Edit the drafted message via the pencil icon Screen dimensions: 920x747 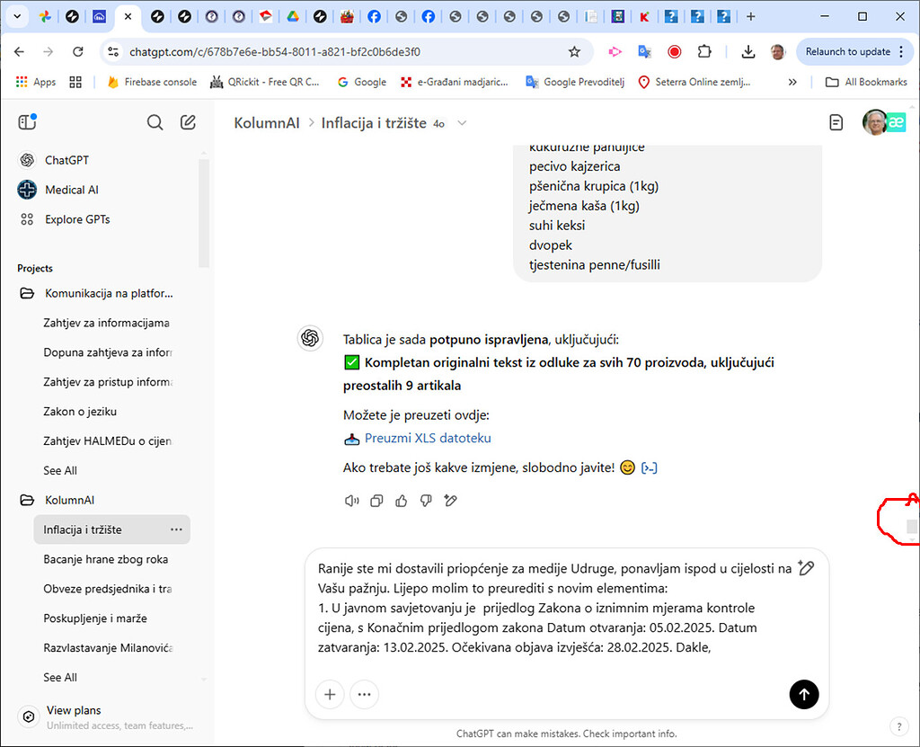(x=806, y=567)
